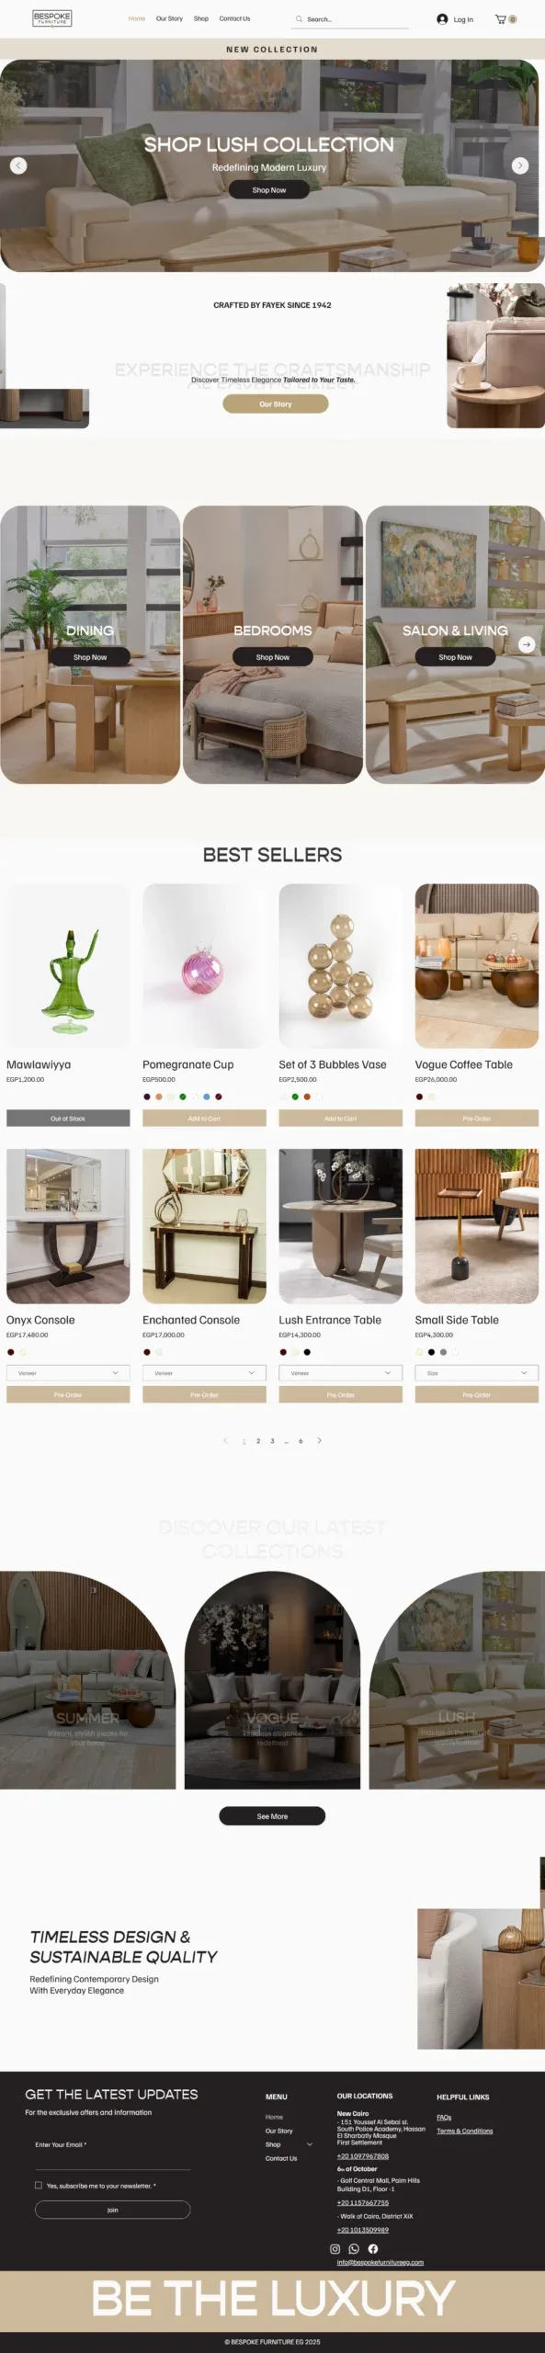Open Size dropdown for Small Side Table
This screenshot has width=545, height=2353.
coord(476,1372)
